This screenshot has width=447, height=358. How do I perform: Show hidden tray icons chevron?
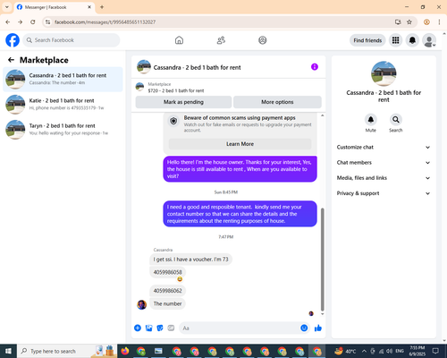click(x=364, y=351)
